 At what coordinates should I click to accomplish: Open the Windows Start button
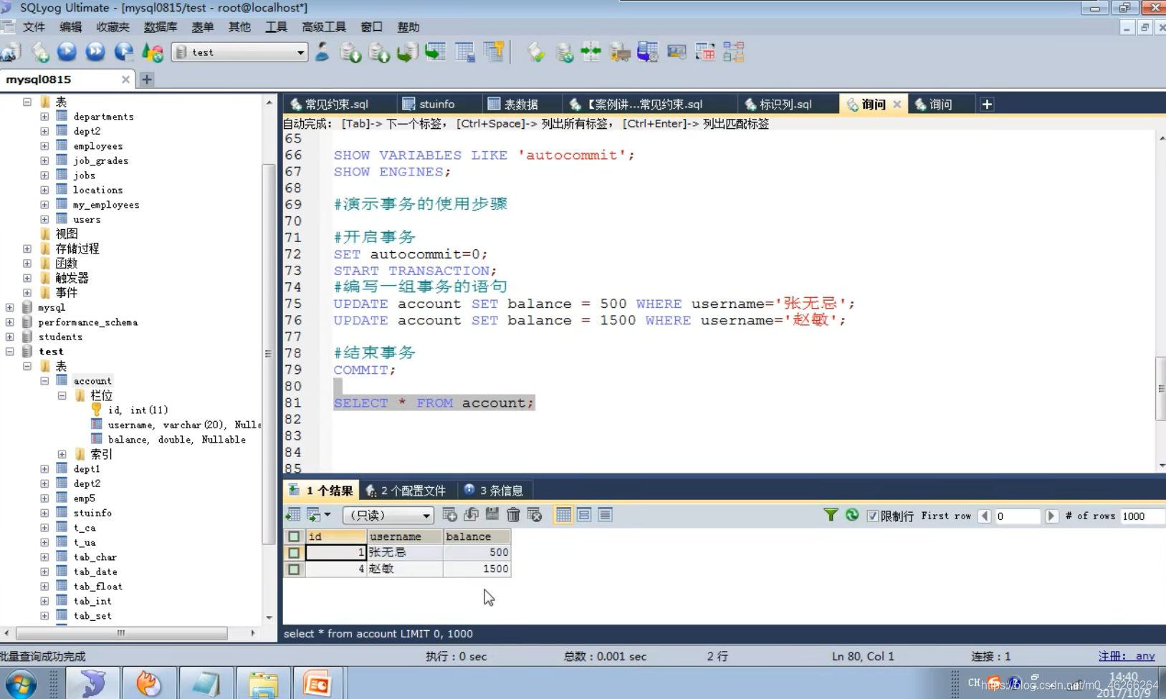pos(20,685)
